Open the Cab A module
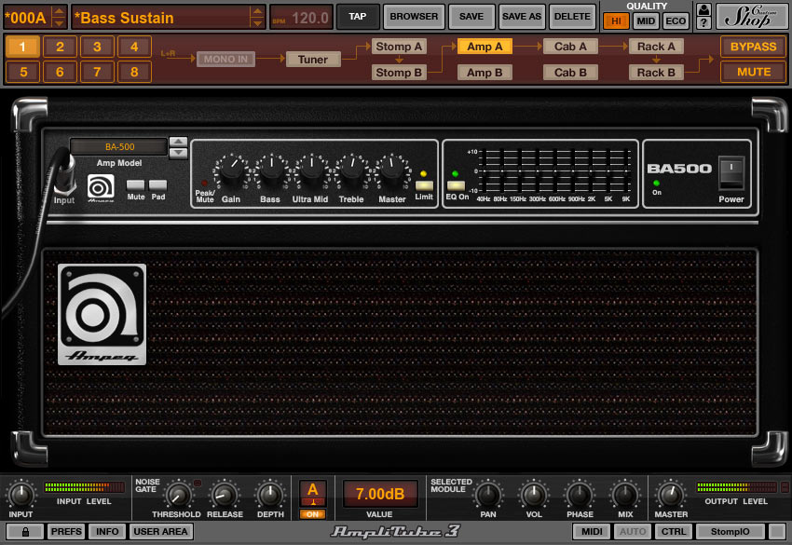Screen dimensions: 792x545 [570, 47]
